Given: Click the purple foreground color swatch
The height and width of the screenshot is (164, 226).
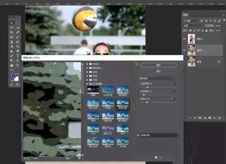Looking at the screenshot, I should click(x=14, y=76).
